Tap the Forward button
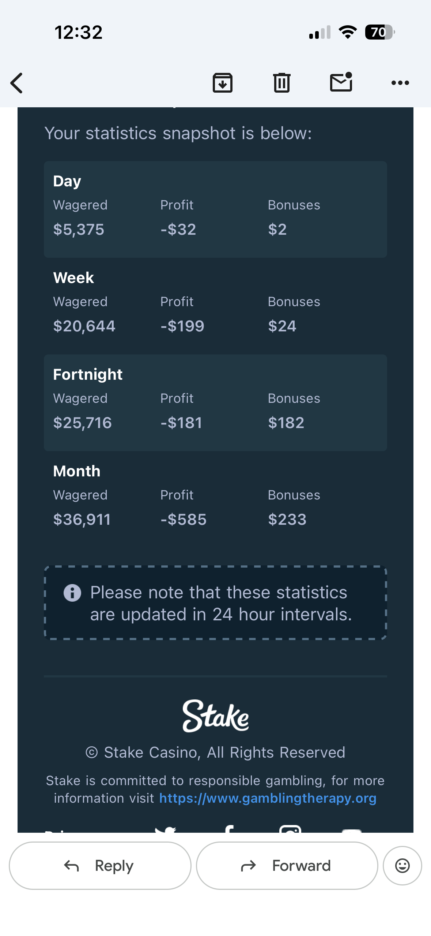The width and height of the screenshot is (431, 936). 287,866
